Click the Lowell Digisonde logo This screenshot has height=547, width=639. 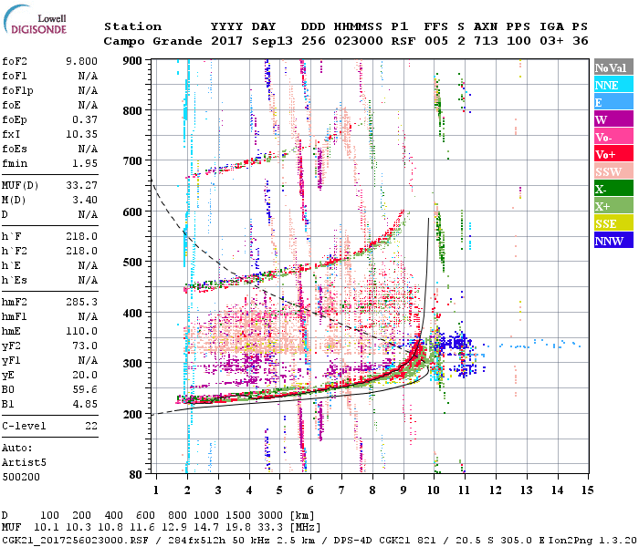[35, 20]
